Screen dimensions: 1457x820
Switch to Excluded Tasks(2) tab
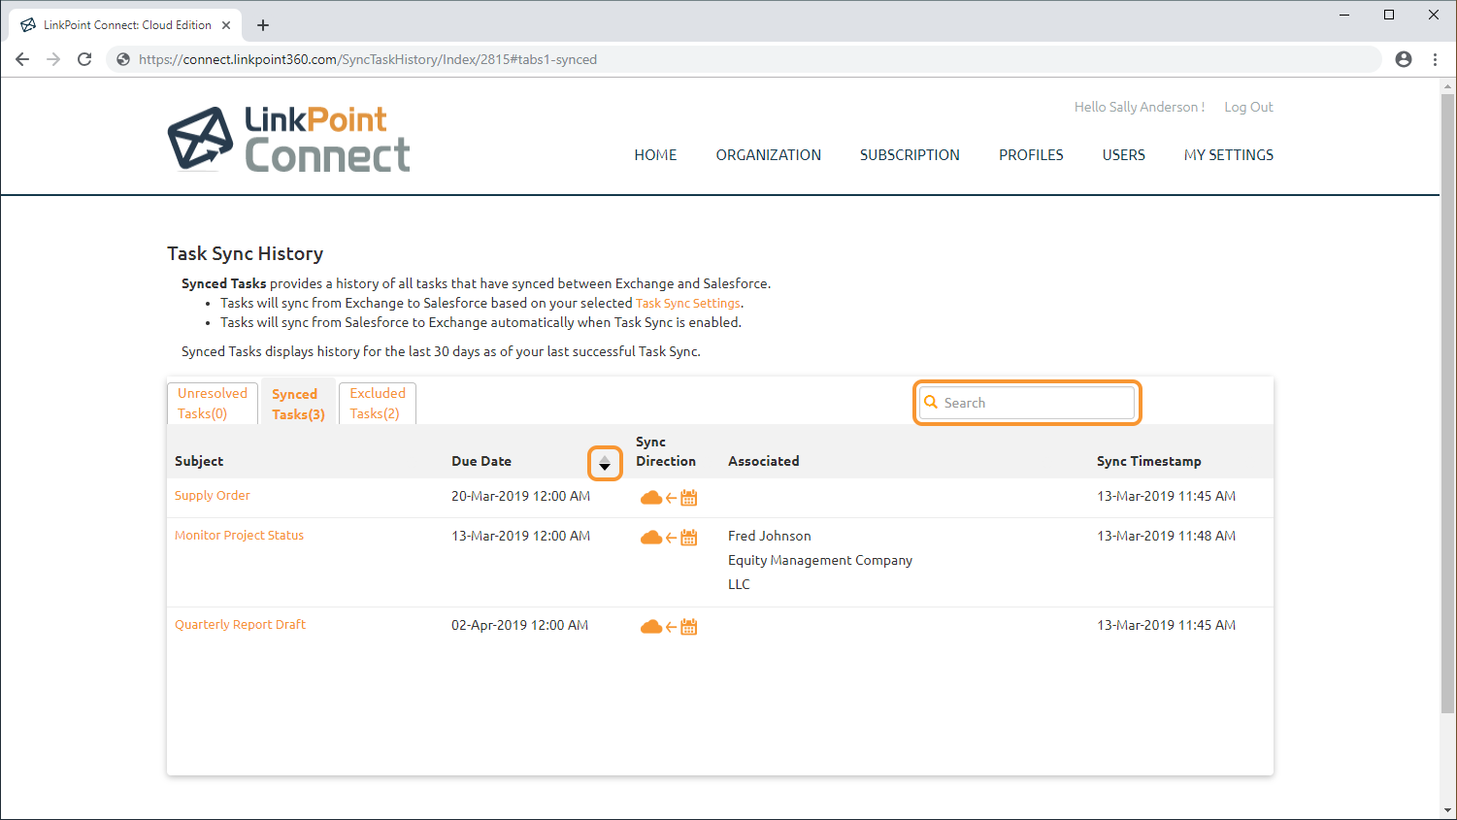pyautogui.click(x=378, y=404)
